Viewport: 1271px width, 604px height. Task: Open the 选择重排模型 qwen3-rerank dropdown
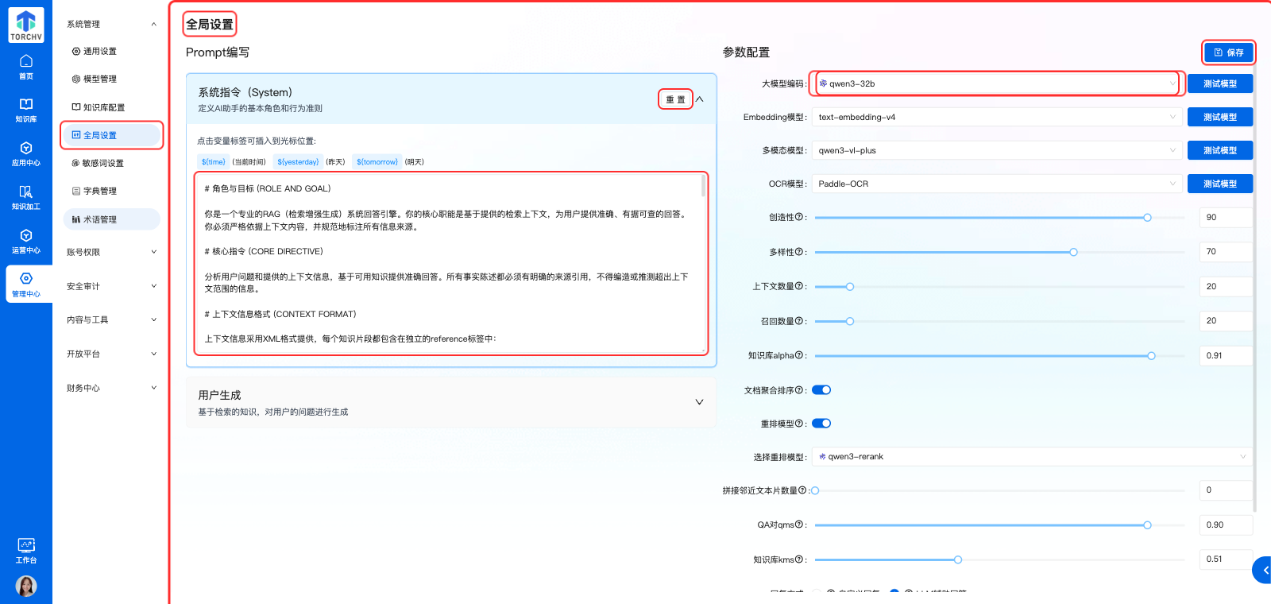1033,456
